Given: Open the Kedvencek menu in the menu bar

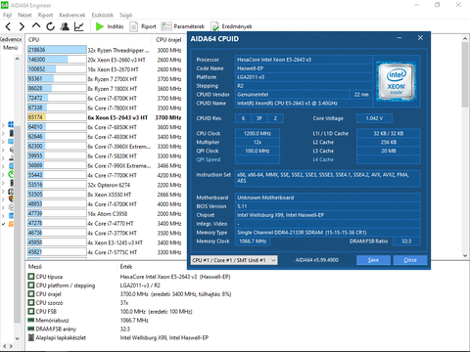Looking at the screenshot, I should click(72, 15).
